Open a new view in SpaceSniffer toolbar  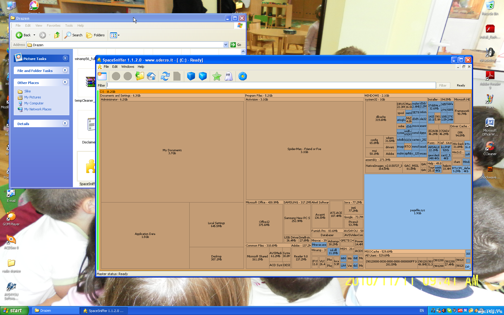102,76
